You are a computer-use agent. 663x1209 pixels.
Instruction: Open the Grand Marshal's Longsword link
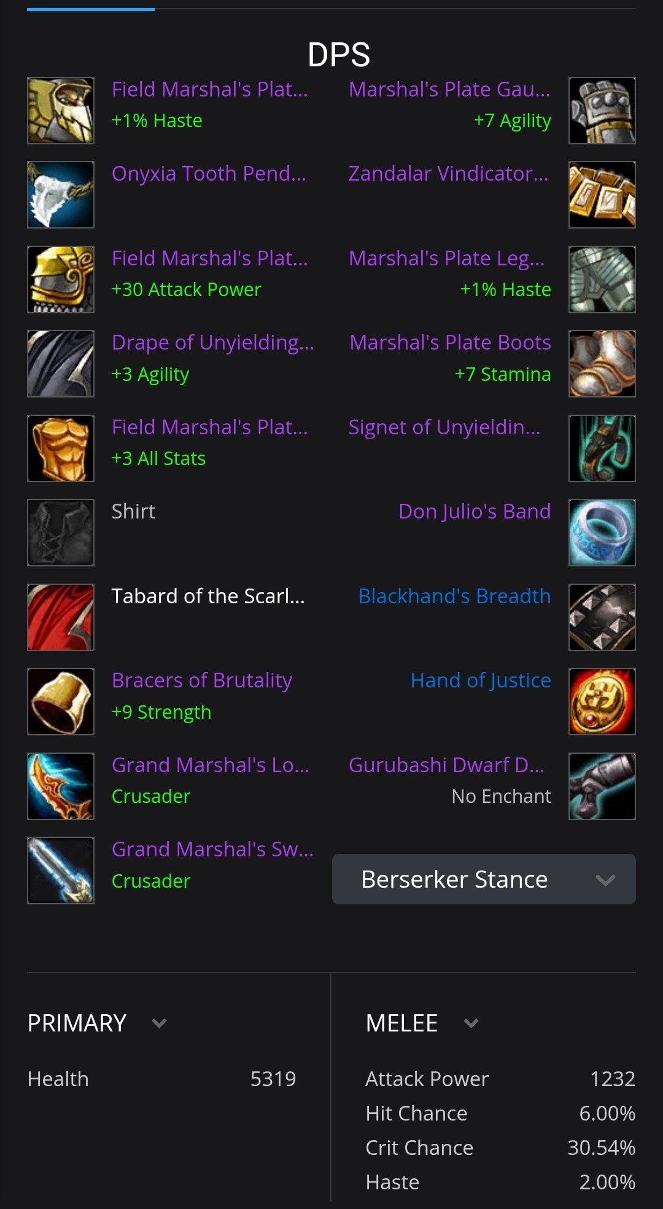pos(211,765)
